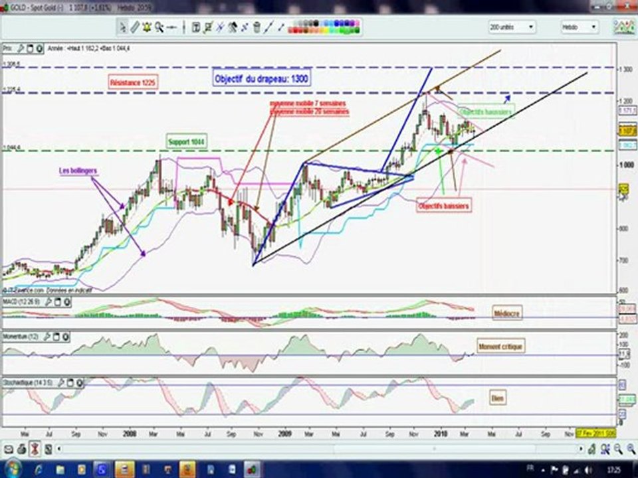
Task: Click the 'Moment critique' annotation
Action: tap(500, 347)
